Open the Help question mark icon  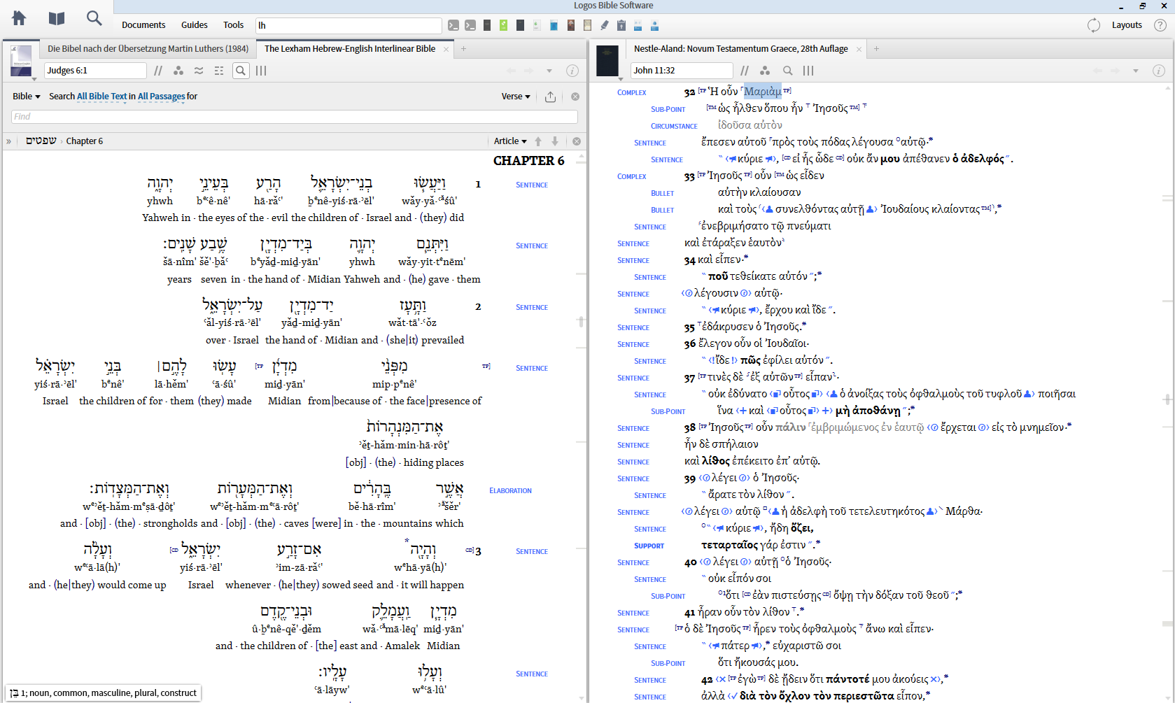coord(1160,25)
